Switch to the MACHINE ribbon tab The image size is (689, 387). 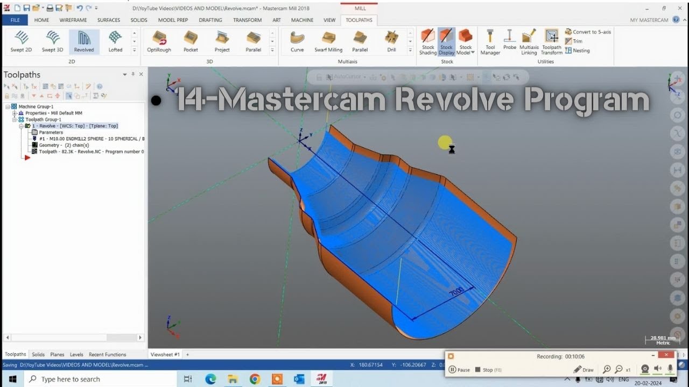(x=302, y=20)
